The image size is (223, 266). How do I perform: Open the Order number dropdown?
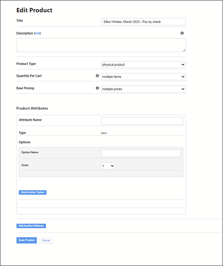point(108,166)
